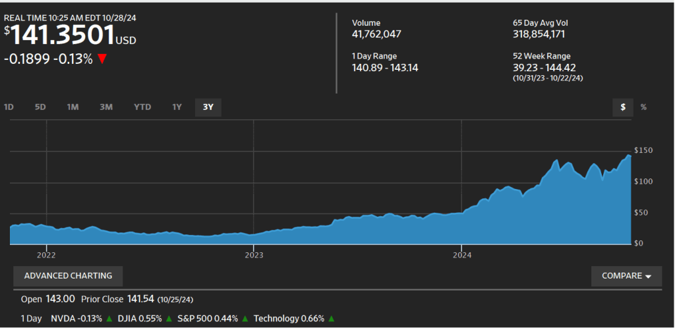
Task: Click the chart peak near $150
Action: click(x=628, y=155)
